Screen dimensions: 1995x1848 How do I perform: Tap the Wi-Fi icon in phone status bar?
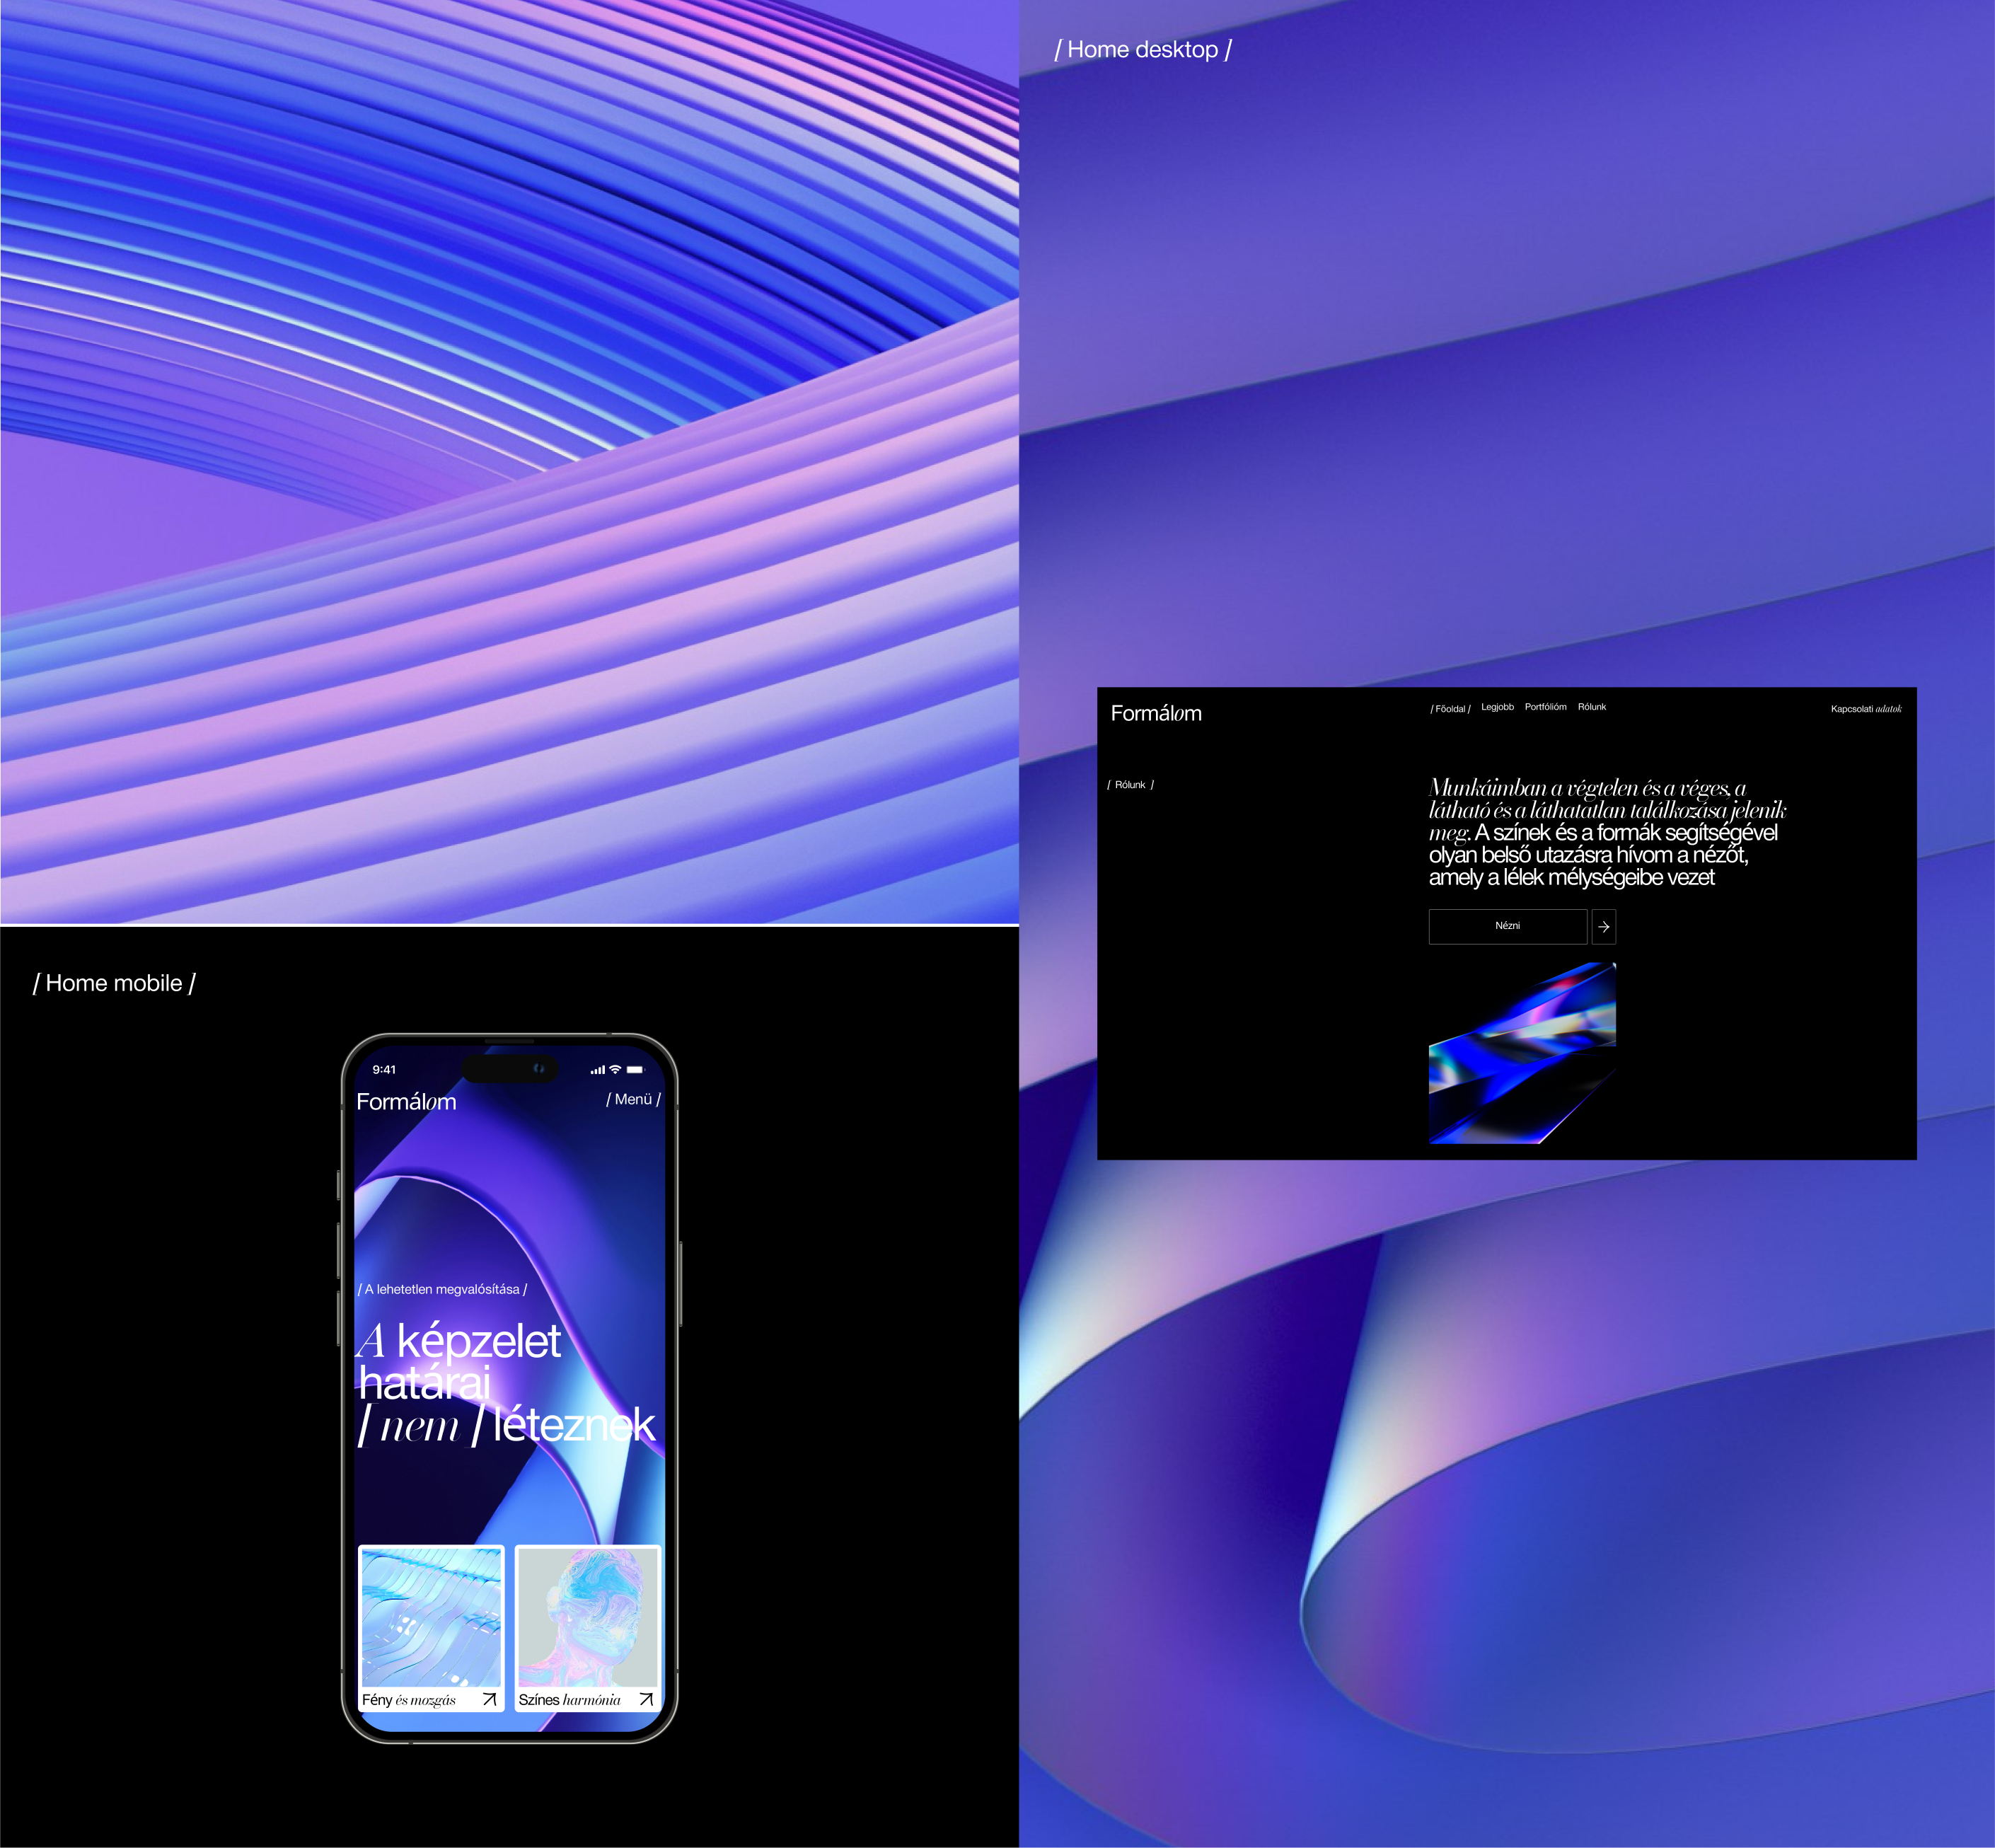(615, 1070)
